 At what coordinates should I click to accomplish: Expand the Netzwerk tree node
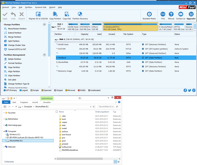pyautogui.click(x=4, y=147)
